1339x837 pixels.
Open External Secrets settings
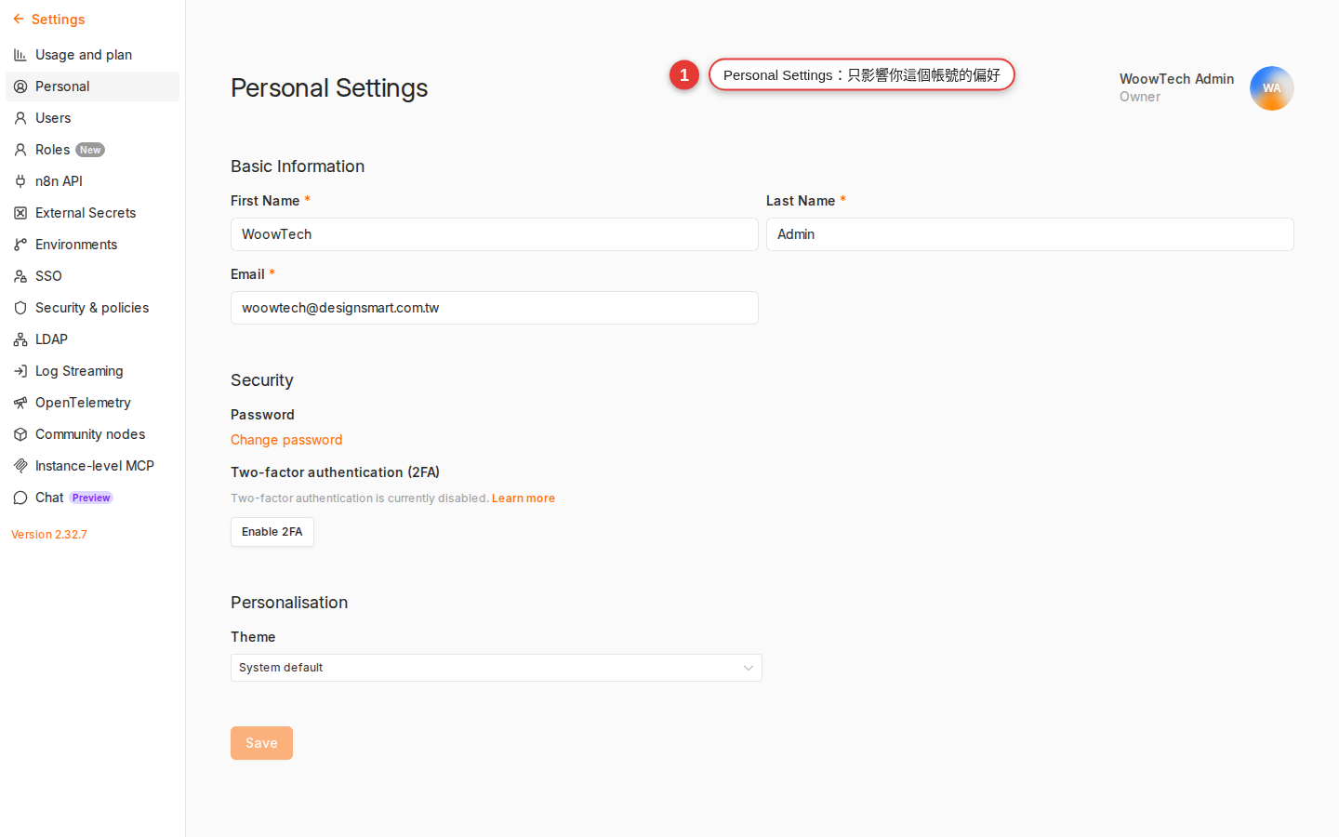(92, 213)
